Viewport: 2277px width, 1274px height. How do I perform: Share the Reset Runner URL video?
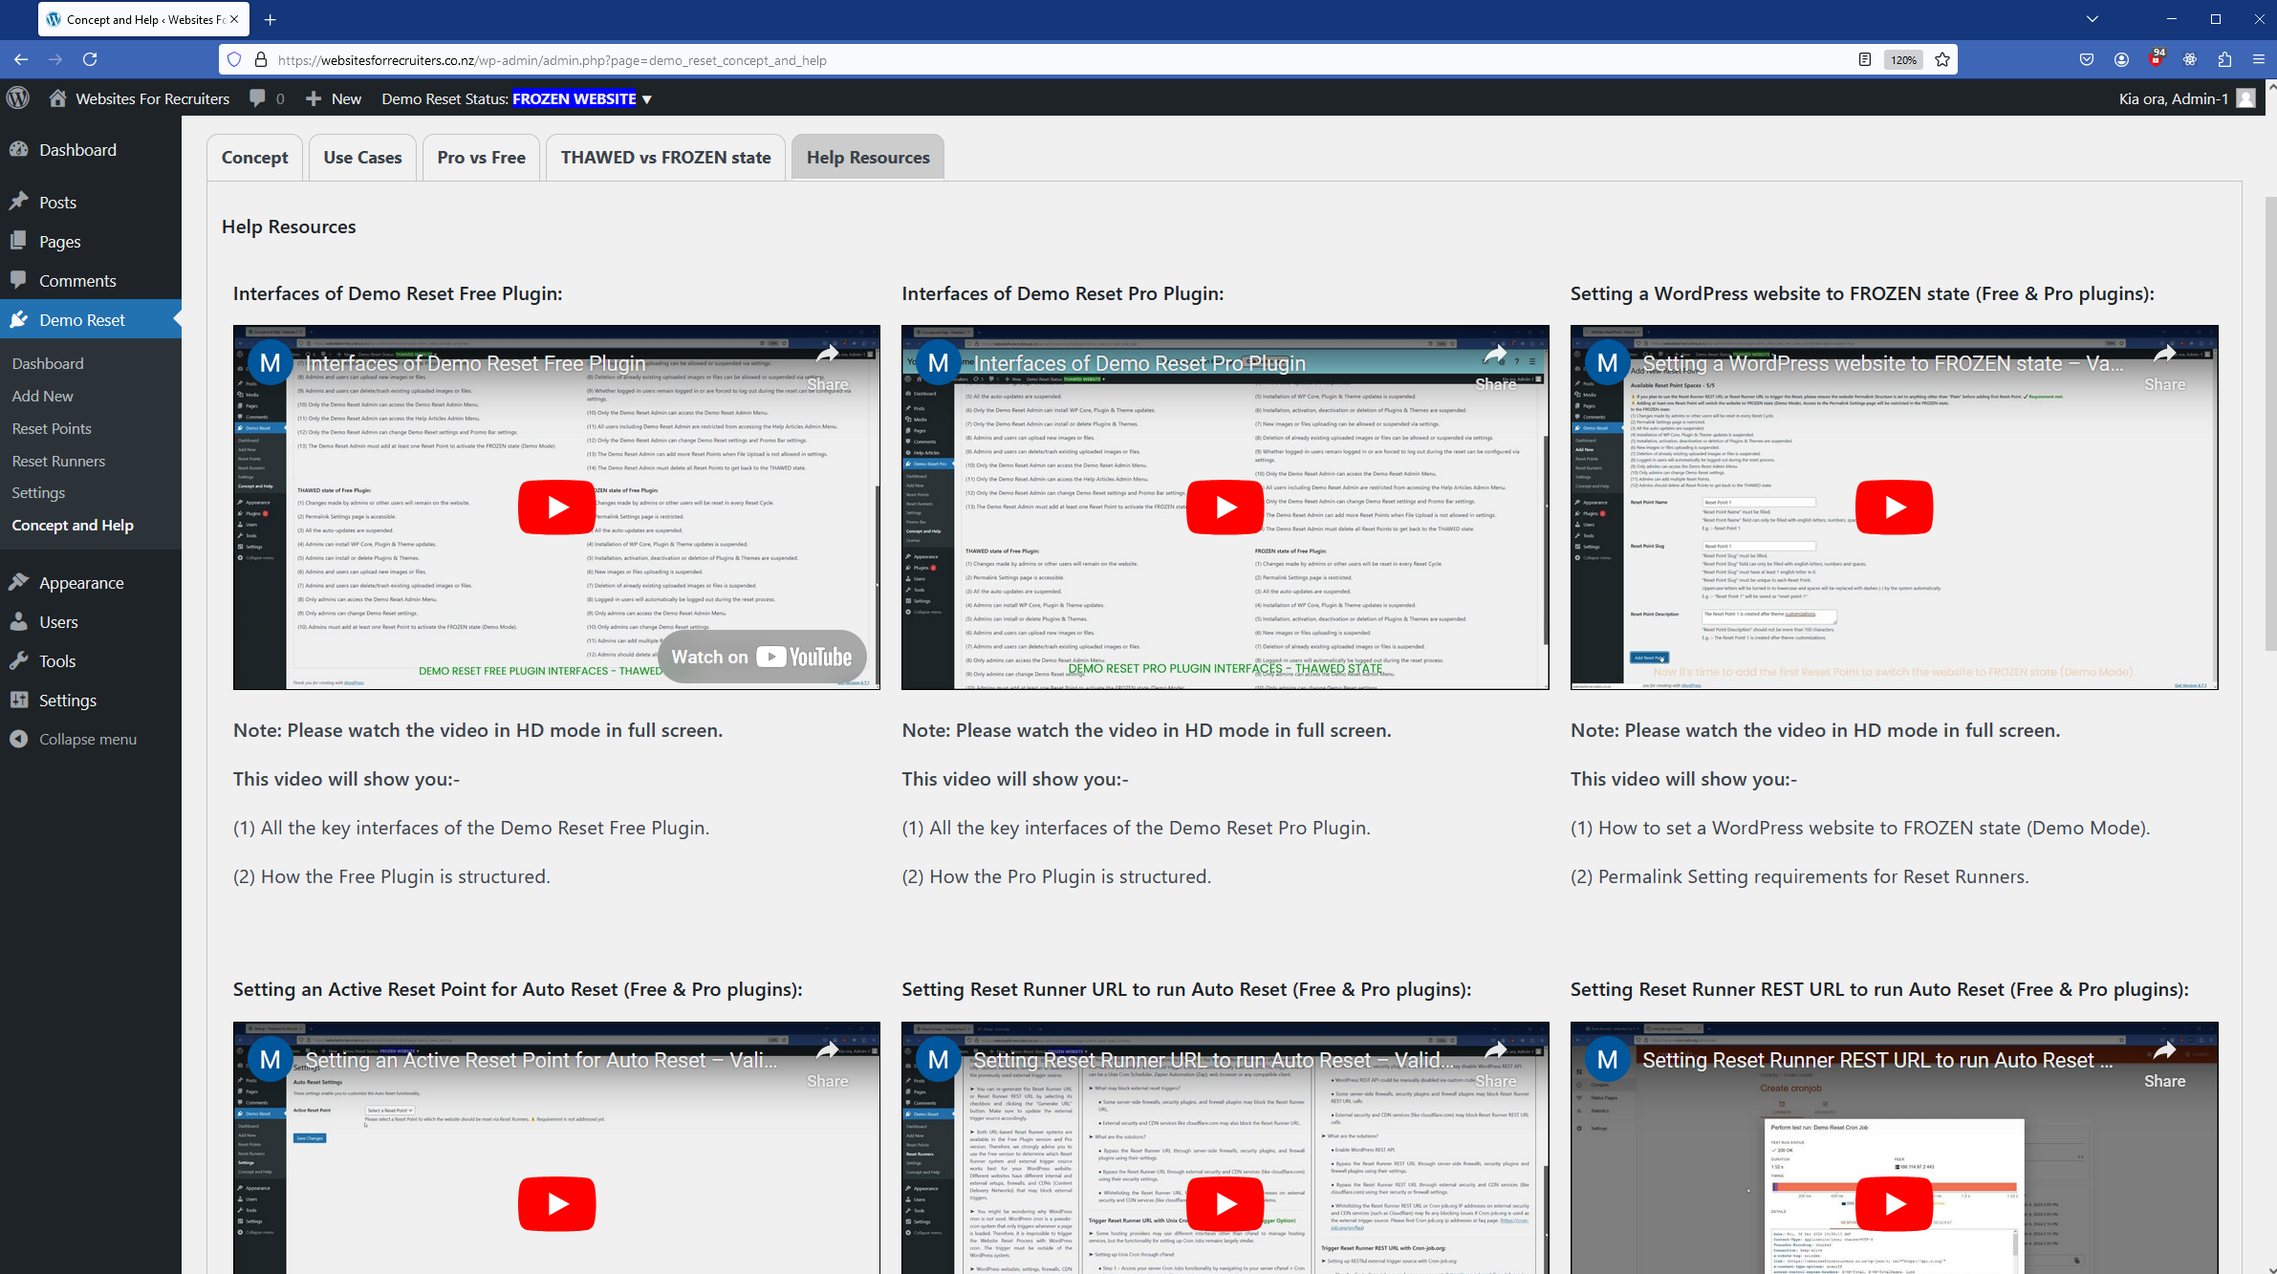1495,1064
